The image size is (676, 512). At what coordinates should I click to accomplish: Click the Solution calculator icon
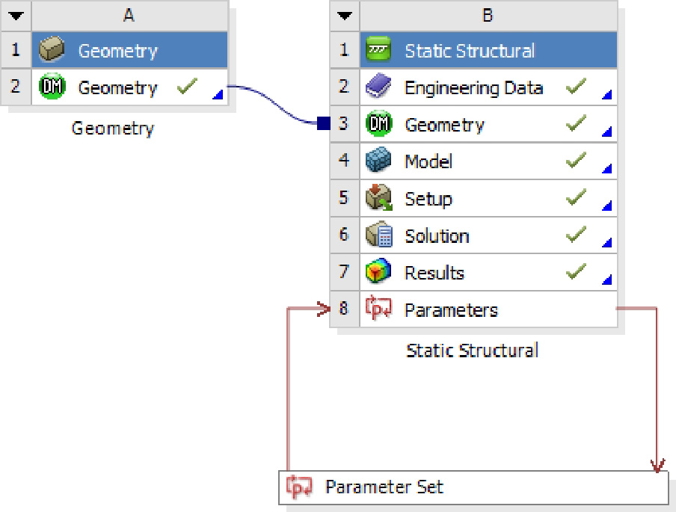pyautogui.click(x=378, y=236)
